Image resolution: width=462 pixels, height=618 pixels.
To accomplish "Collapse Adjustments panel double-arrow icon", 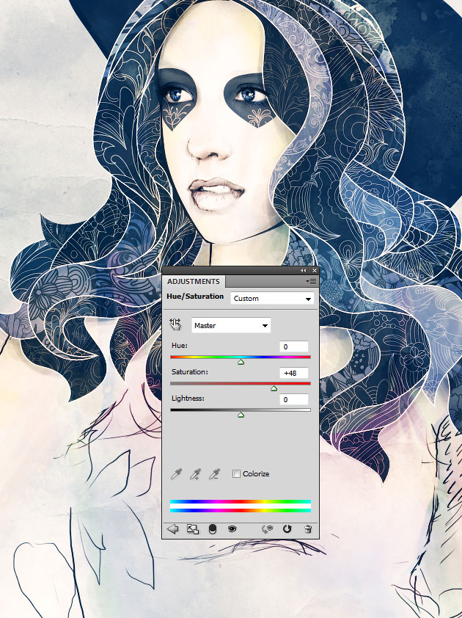I will pos(304,270).
